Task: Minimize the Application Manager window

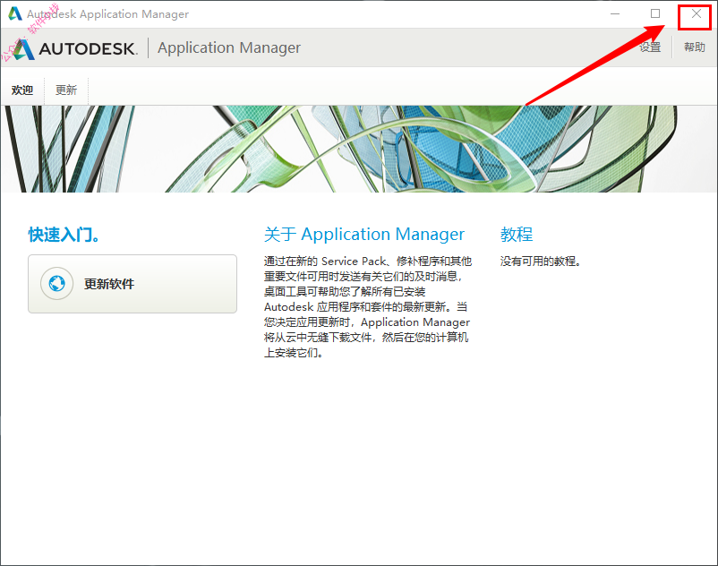Action: 615,14
